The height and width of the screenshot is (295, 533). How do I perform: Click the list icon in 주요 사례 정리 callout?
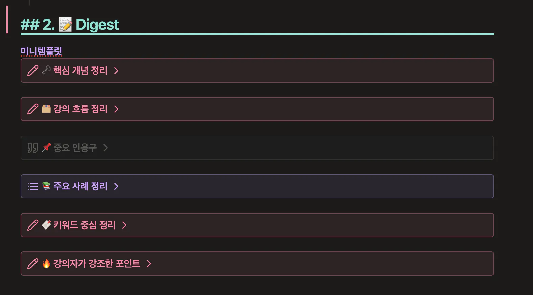tap(33, 186)
